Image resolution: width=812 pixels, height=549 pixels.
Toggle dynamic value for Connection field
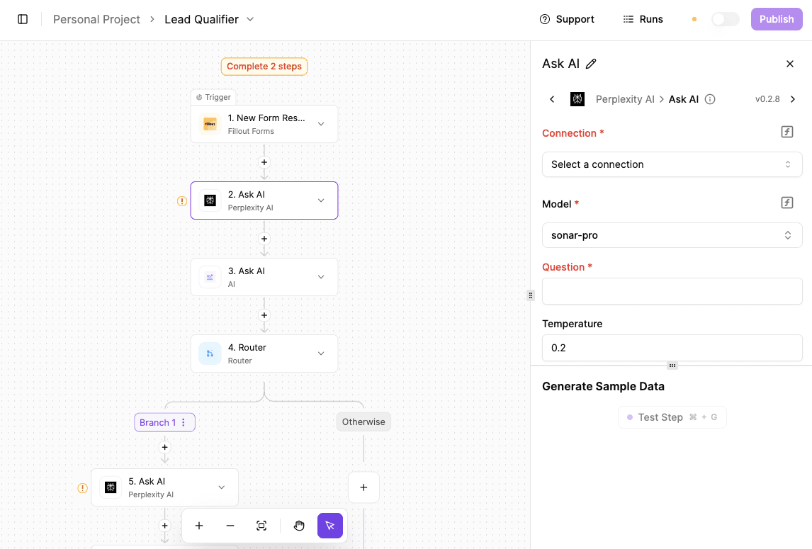coord(786,132)
